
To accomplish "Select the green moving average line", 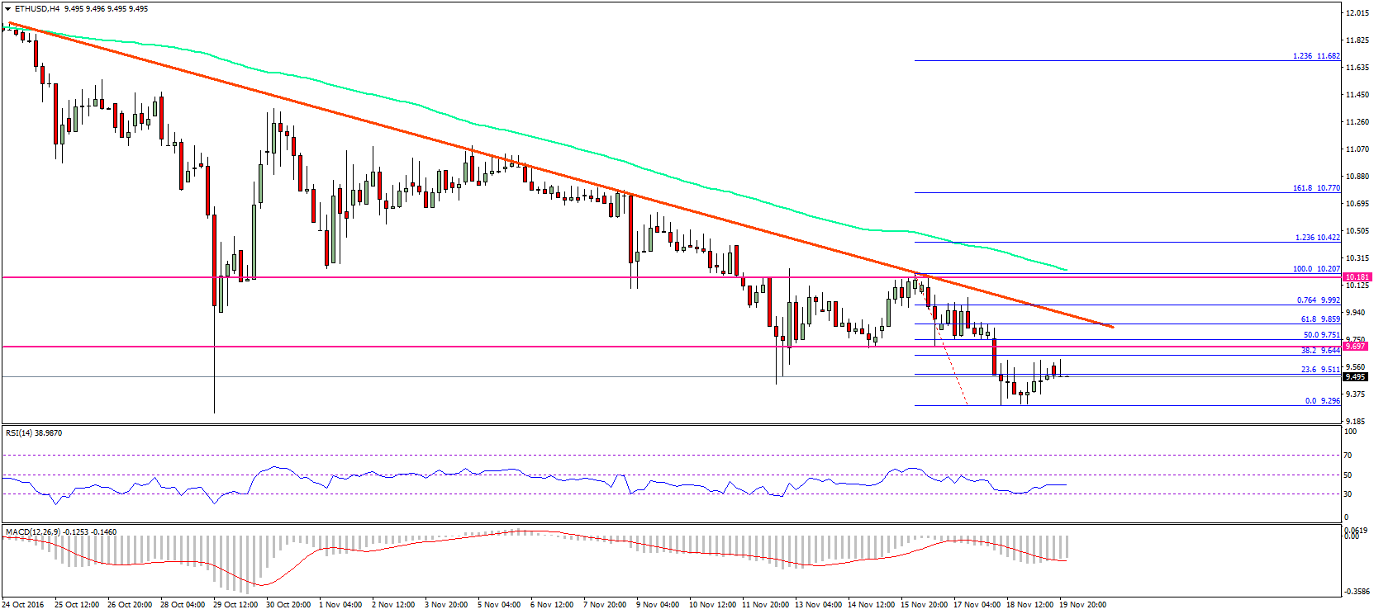I will (537, 138).
